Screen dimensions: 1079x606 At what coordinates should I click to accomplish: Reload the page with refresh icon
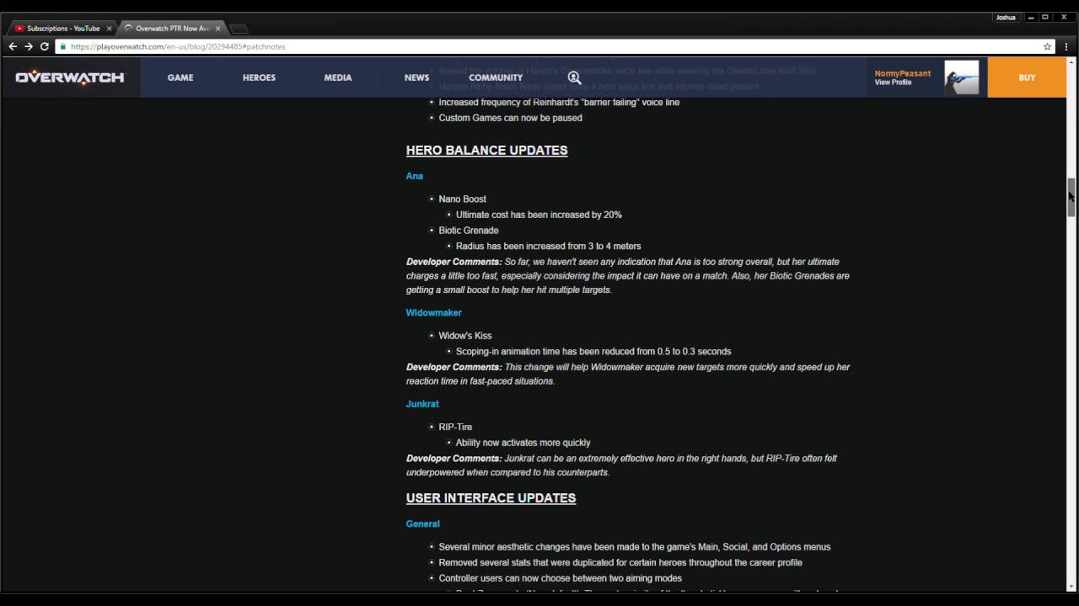[x=45, y=46]
